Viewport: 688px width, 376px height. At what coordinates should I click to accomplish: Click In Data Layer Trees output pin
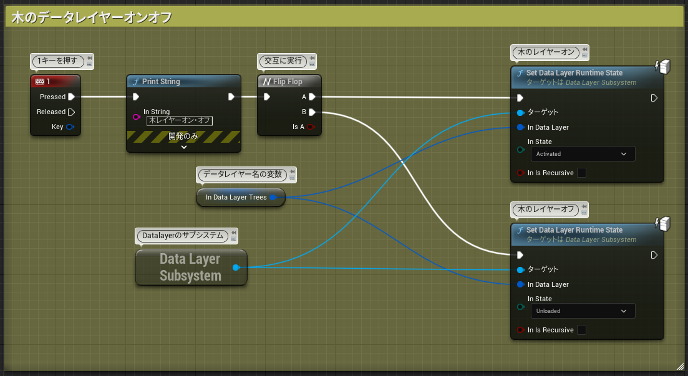(273, 198)
